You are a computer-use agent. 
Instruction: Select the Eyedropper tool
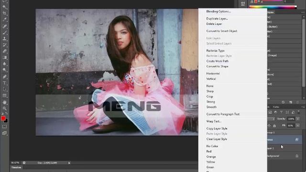(x=4, y=20)
